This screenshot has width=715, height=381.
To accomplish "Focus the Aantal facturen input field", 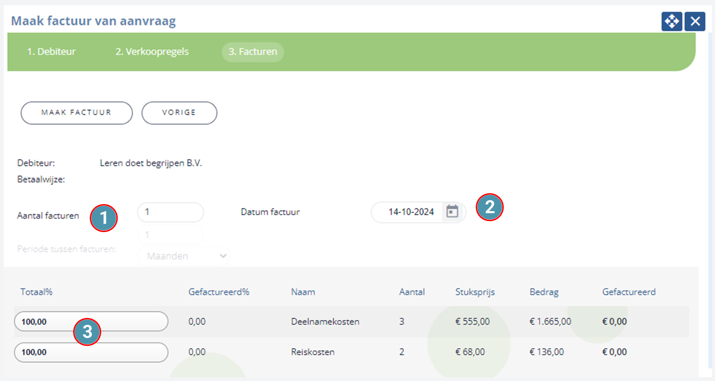I will pos(170,212).
